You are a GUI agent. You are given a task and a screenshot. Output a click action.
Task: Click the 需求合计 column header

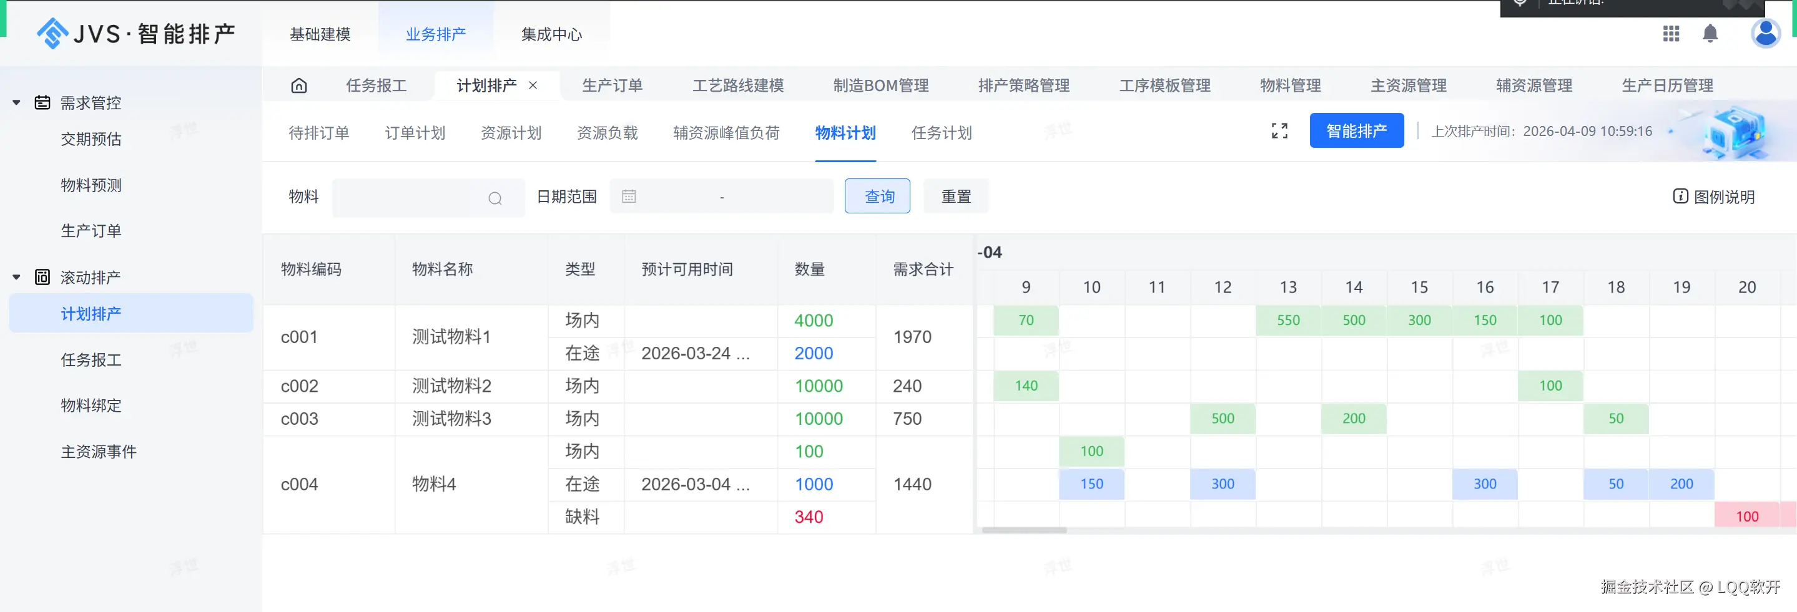pos(923,269)
